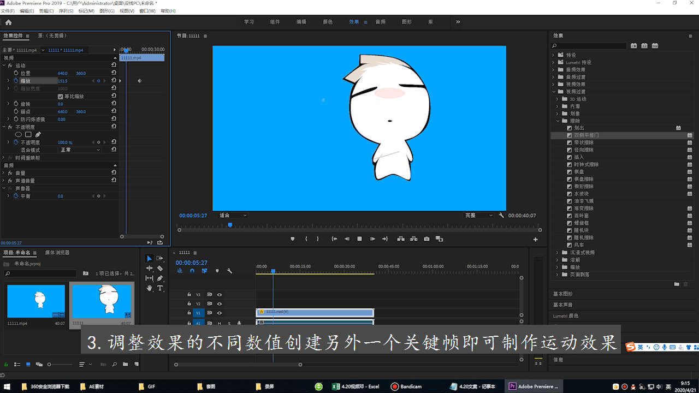Expand Scale property twirl arrow

(x=8, y=81)
